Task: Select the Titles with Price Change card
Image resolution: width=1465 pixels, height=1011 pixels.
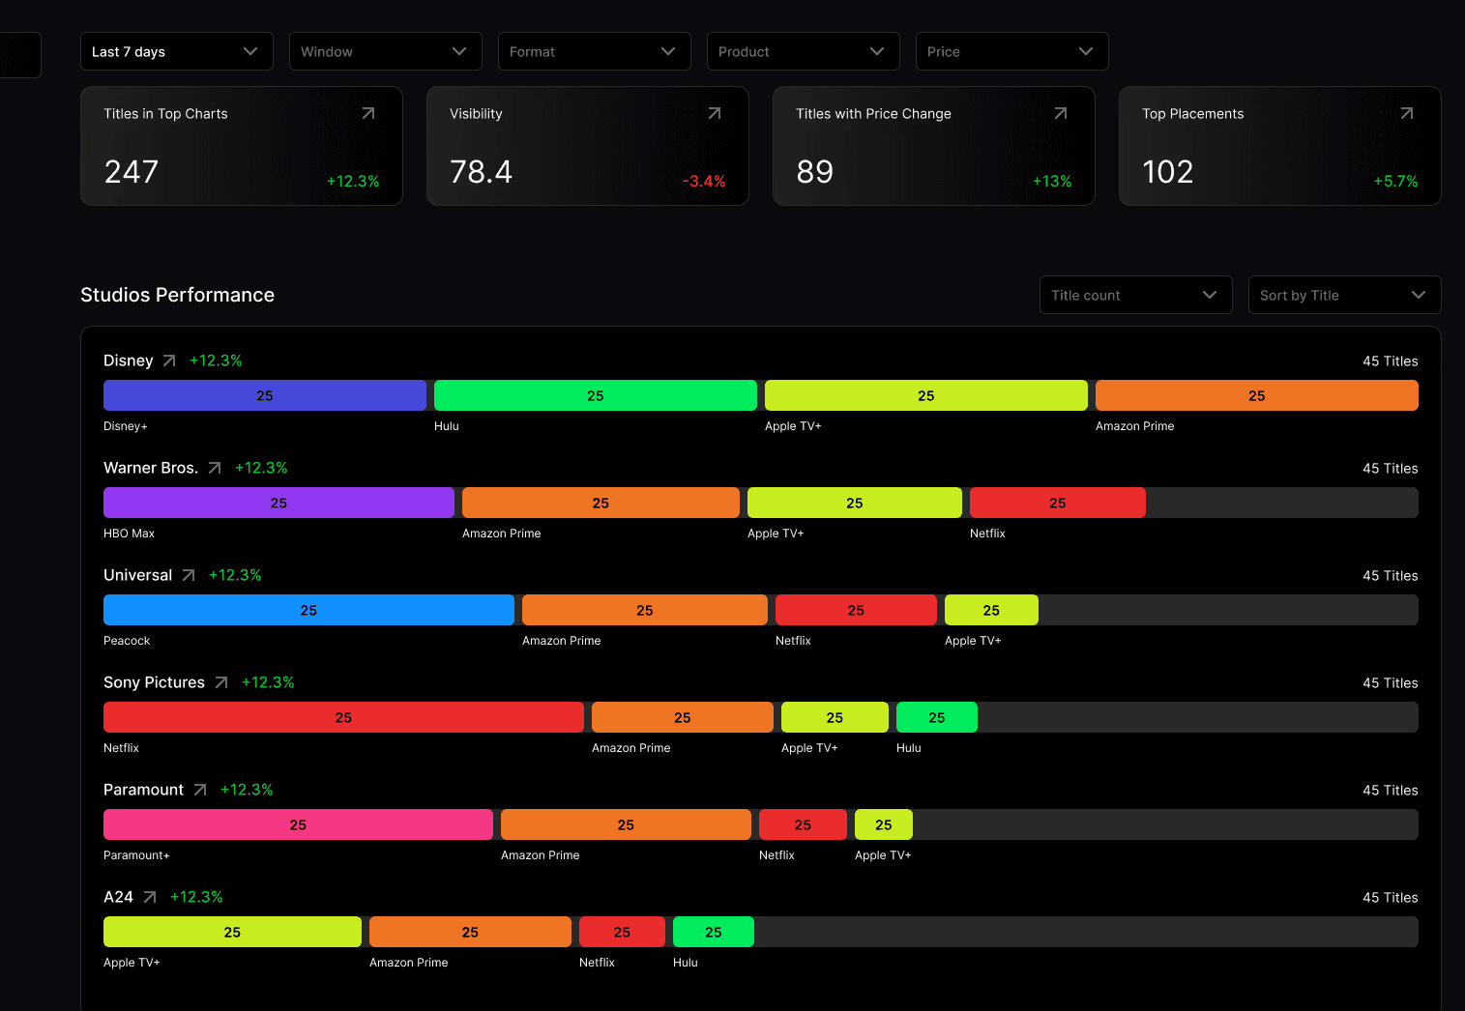Action: 934,146
